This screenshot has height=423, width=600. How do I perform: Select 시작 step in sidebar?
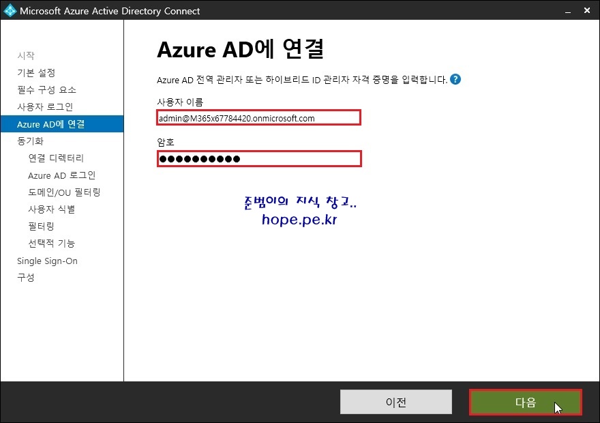26,55
